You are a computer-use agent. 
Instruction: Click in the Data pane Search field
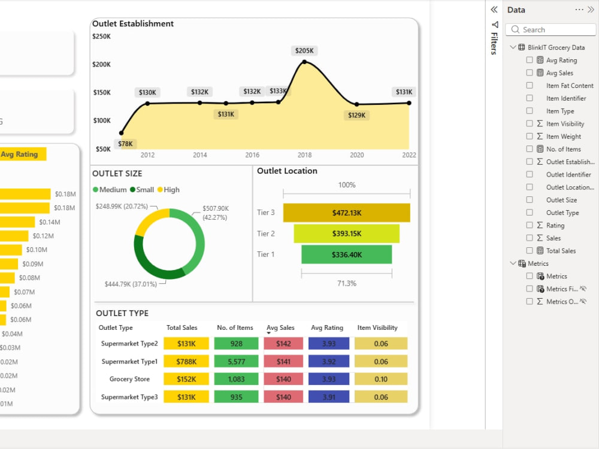550,29
